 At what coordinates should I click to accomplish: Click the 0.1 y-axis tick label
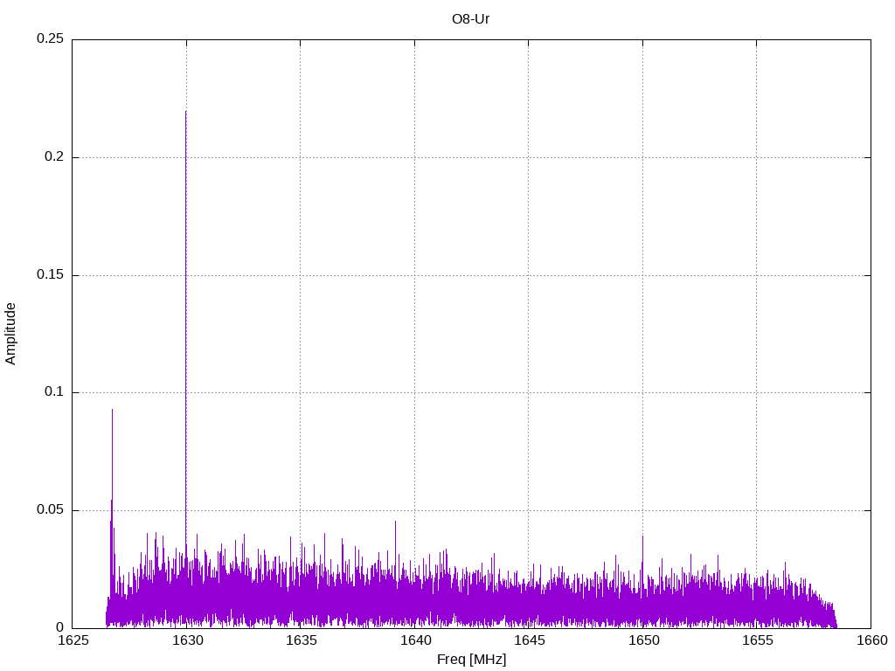54,392
